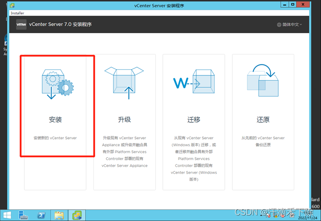The image size is (321, 221).
Task: Click the upgrade description text 升级现有 vCenter Server
Action: [125, 138]
